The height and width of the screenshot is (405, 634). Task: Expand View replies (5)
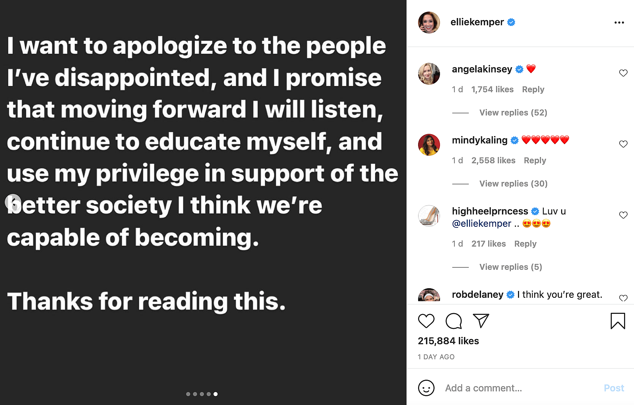coord(510,267)
